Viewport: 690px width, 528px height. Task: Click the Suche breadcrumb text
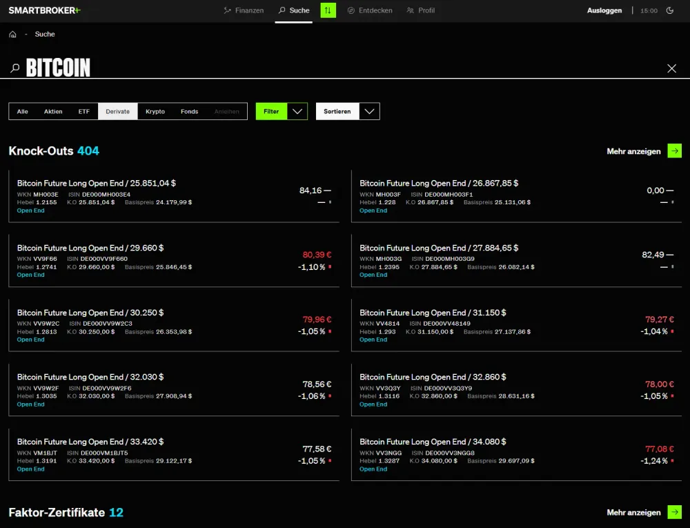[x=45, y=35]
